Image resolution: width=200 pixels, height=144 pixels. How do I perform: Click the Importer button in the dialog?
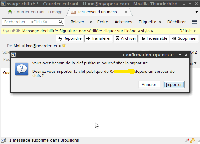174,84
